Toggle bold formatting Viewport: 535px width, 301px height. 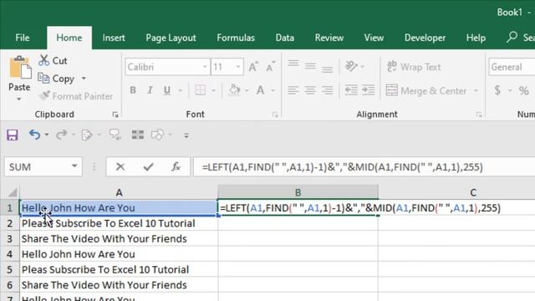(133, 90)
